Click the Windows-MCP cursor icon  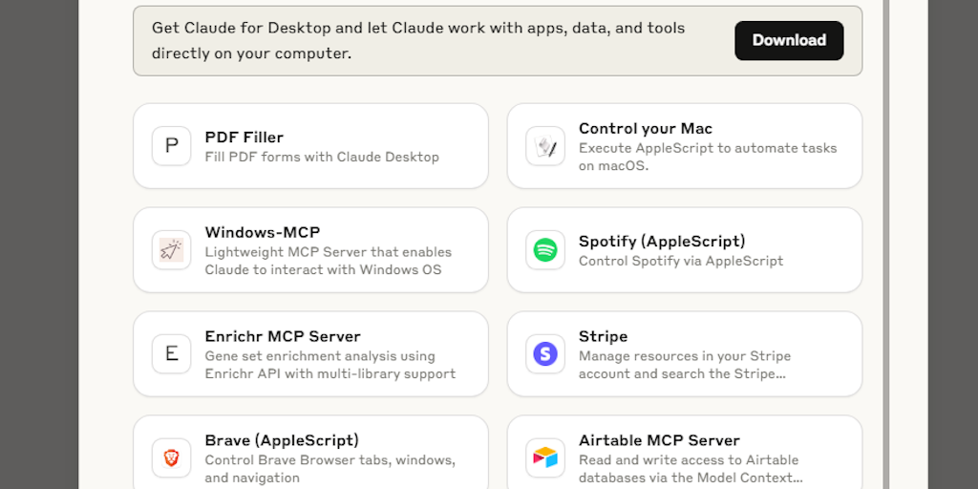tap(172, 250)
